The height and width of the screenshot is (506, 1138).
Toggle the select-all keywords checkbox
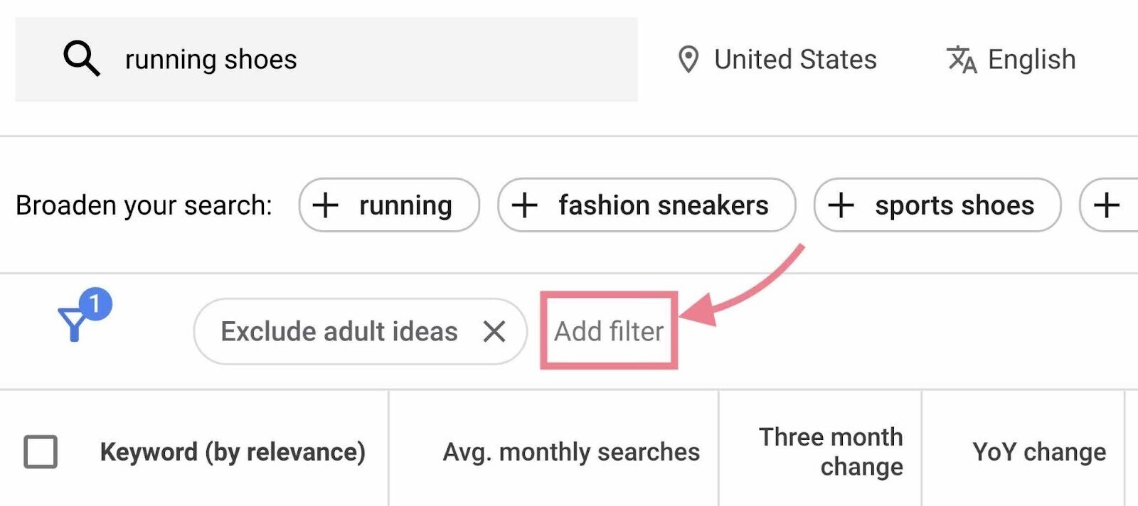39,451
